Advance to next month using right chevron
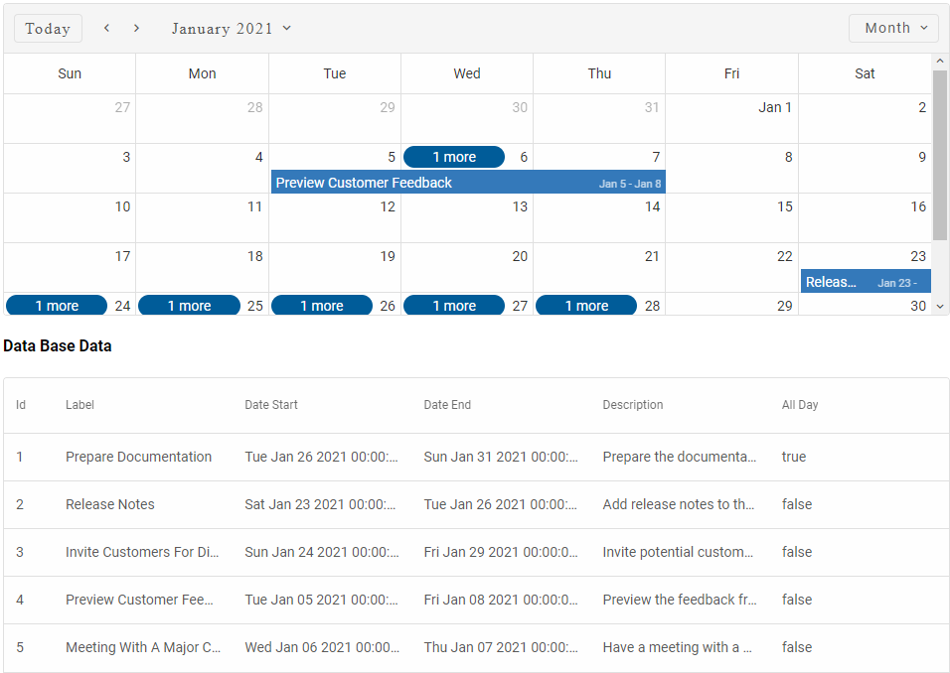 (137, 28)
